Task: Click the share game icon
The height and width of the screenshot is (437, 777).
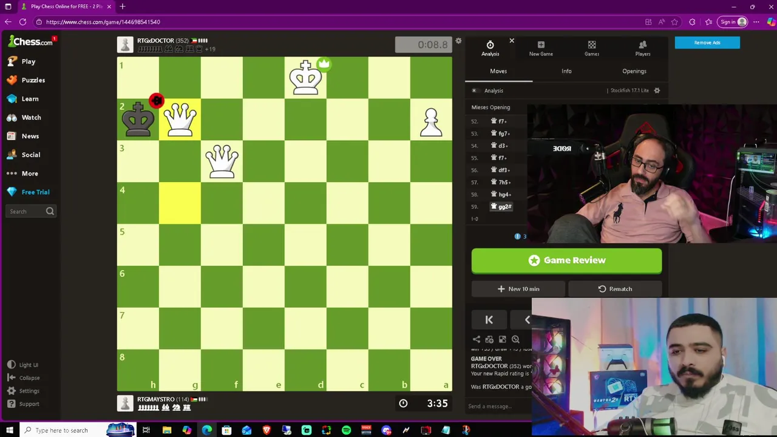Action: (477, 340)
